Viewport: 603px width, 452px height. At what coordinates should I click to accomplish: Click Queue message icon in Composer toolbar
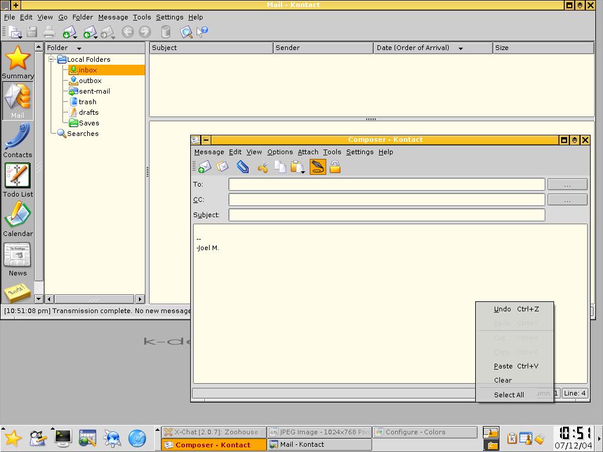222,167
